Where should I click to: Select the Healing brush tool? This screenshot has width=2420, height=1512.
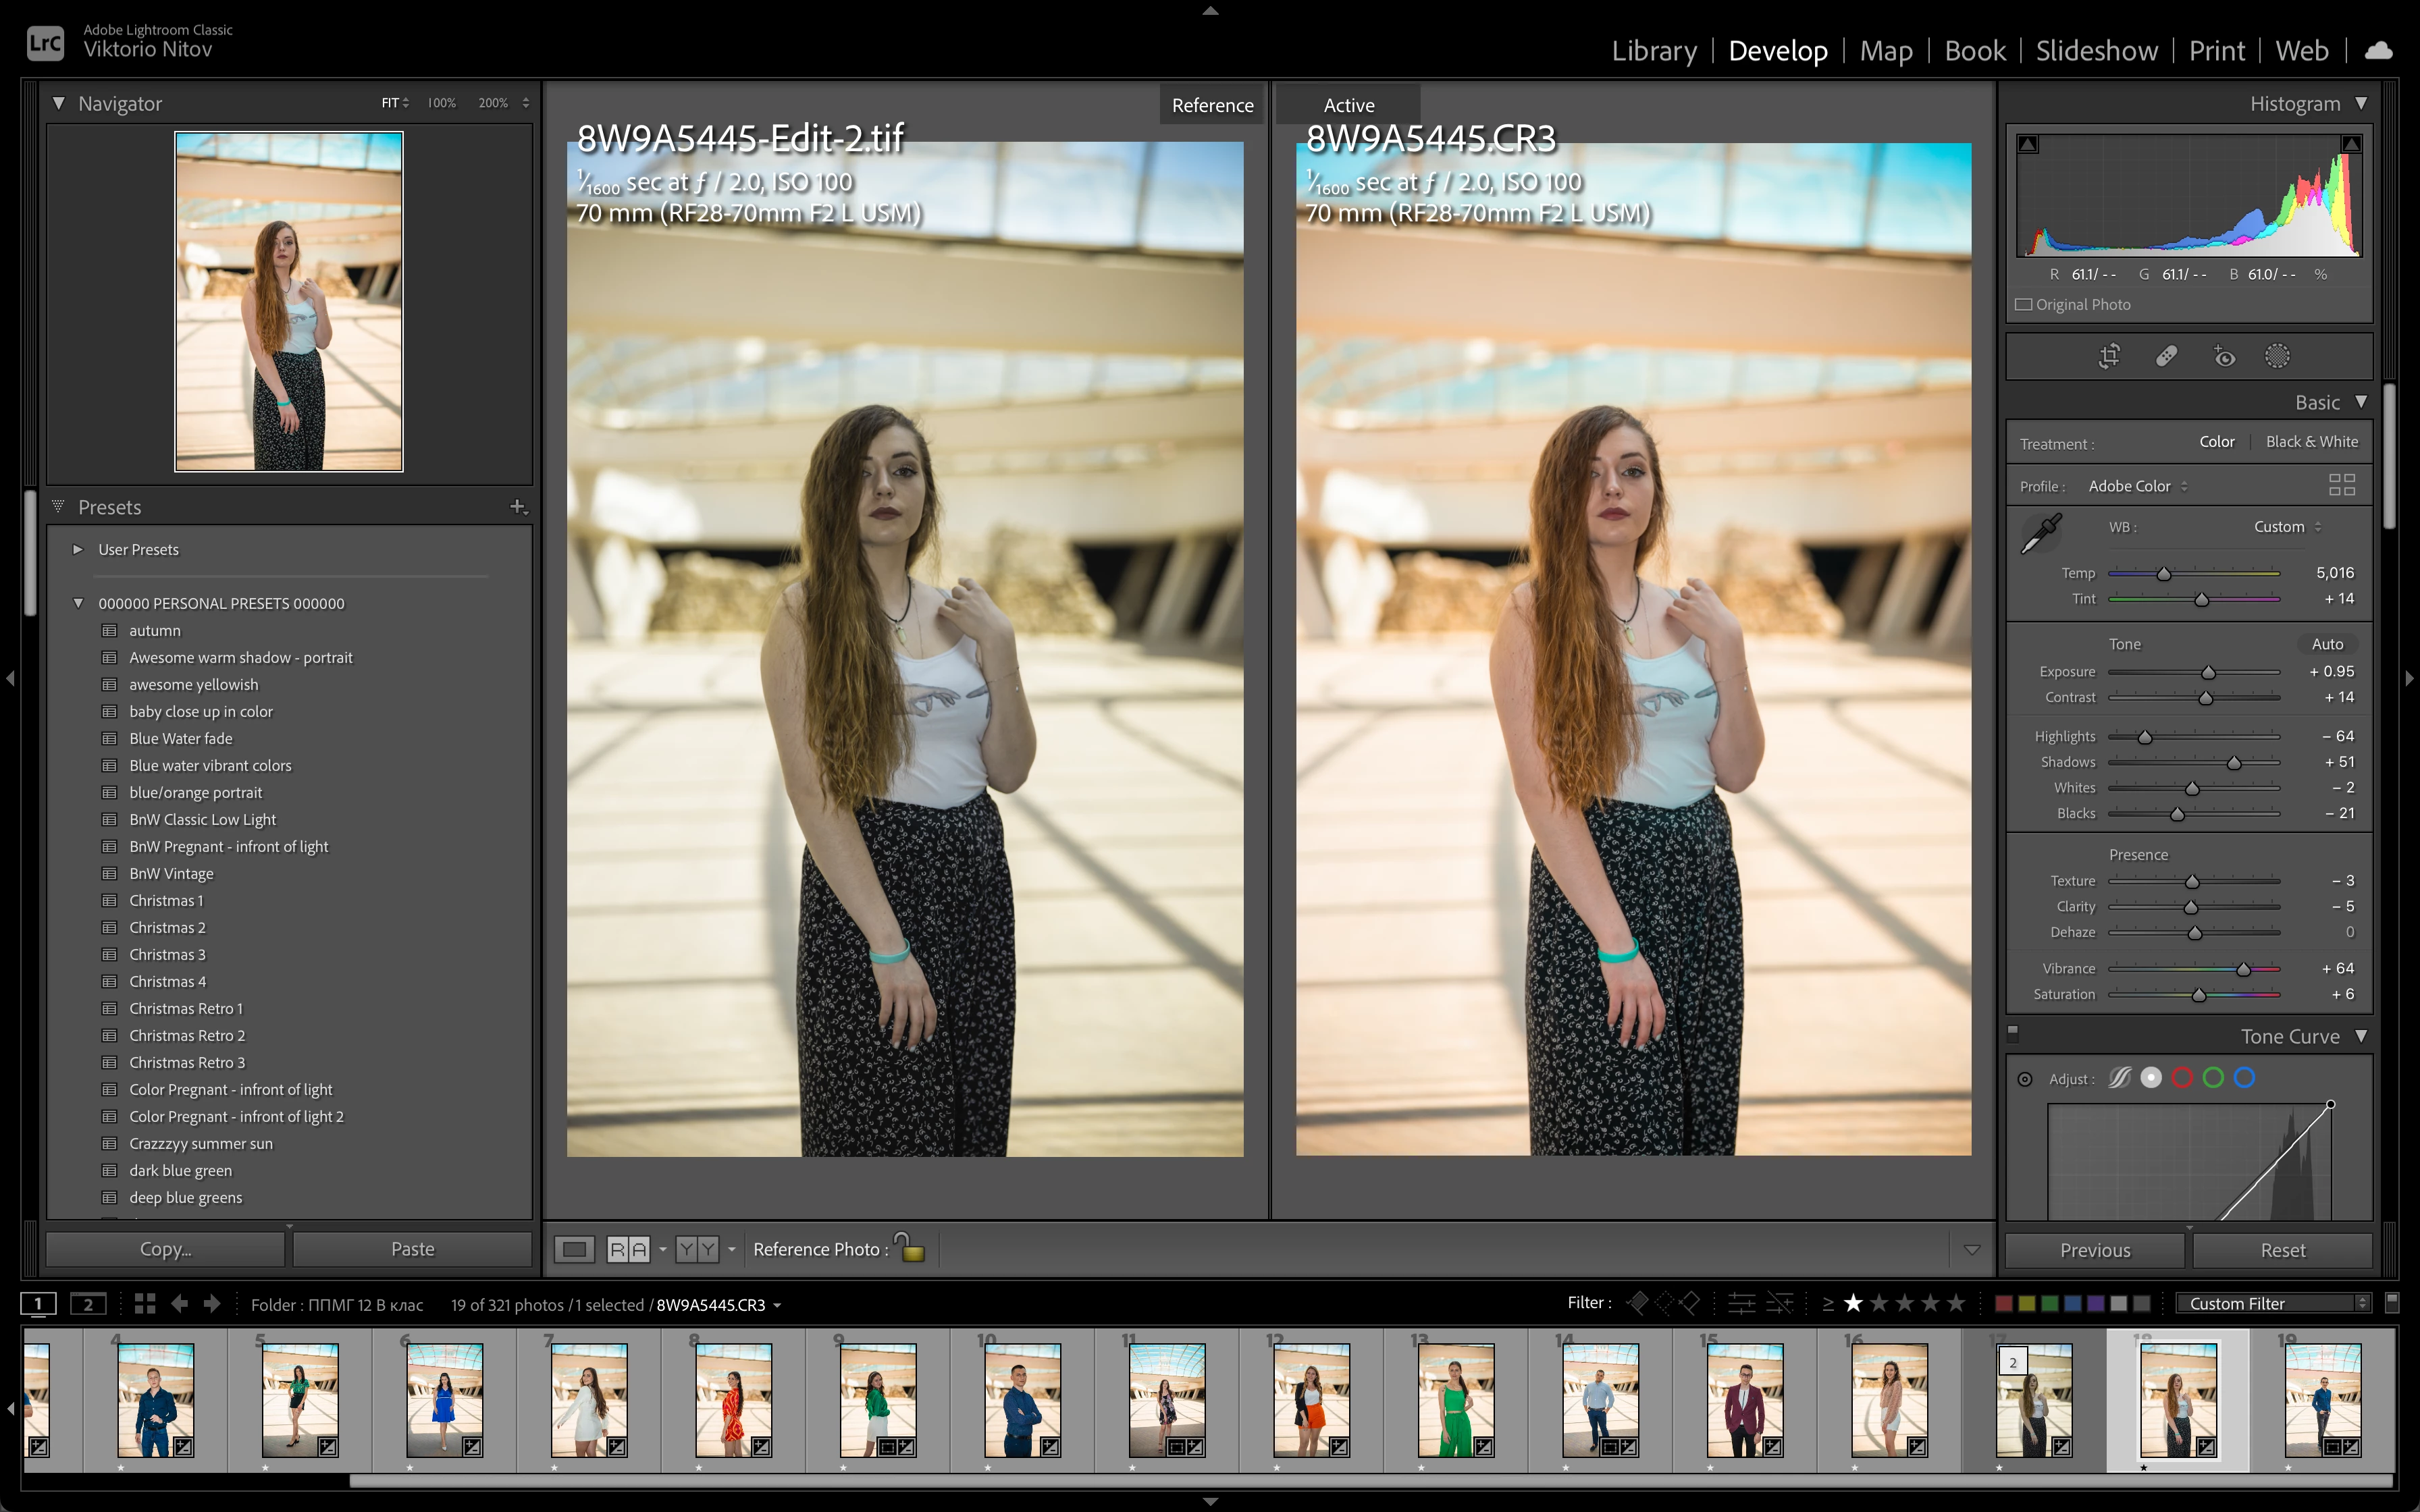coord(2166,356)
